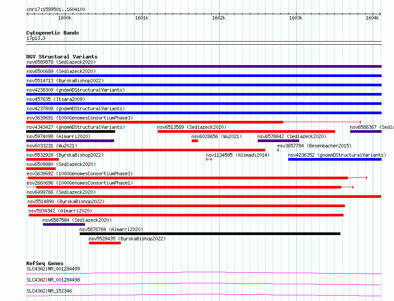Click nsv5934342 (Almarri2020) variant label
Viewport: 394px width, 301px height.
point(60,211)
